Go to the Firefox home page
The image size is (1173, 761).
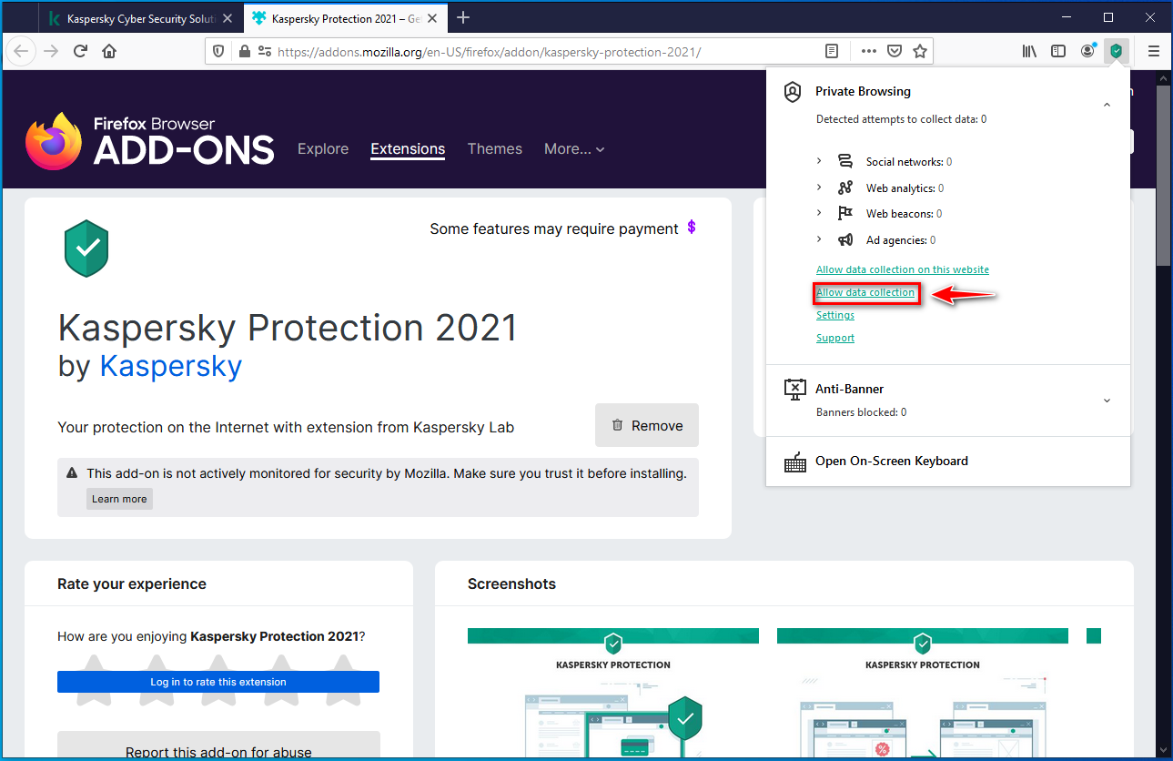click(109, 51)
